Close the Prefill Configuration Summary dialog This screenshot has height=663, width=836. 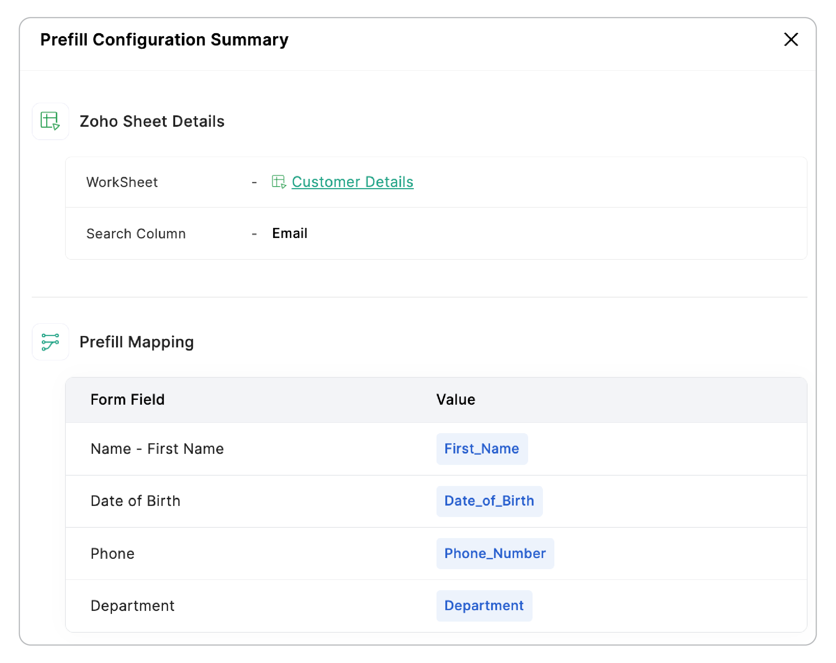click(791, 40)
